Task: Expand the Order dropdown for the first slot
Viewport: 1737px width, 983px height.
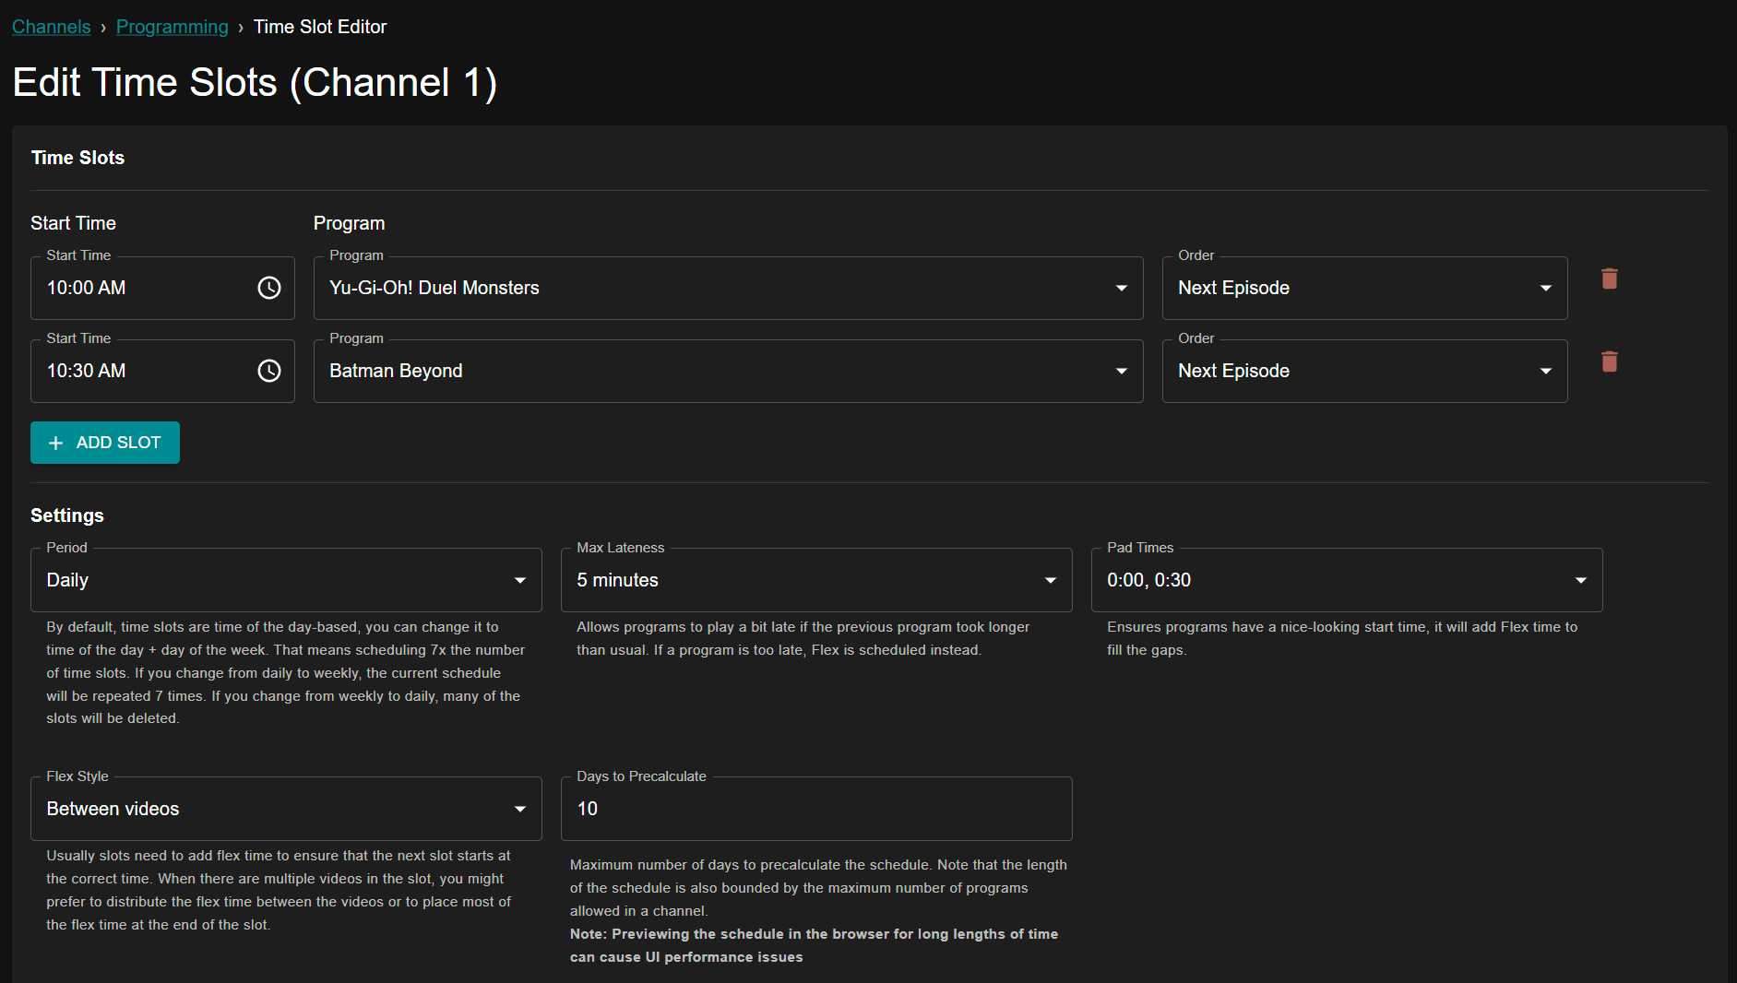Action: click(x=1546, y=288)
